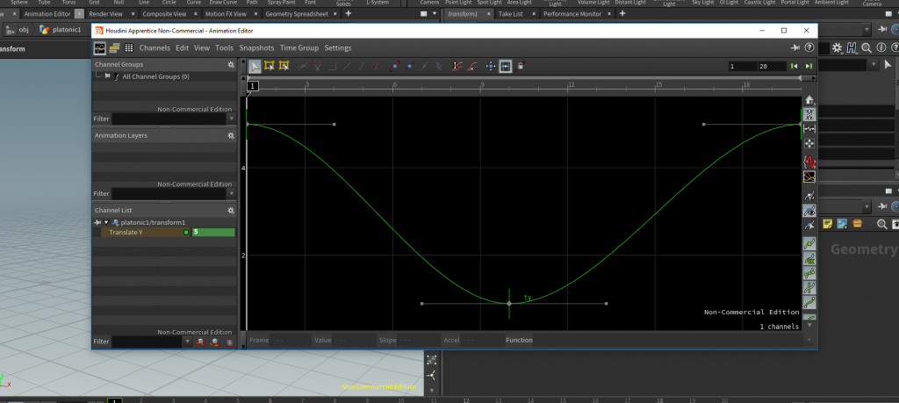Toggle pin icon next to platonic1/transform1
This screenshot has width=899, height=403.
(x=98, y=223)
